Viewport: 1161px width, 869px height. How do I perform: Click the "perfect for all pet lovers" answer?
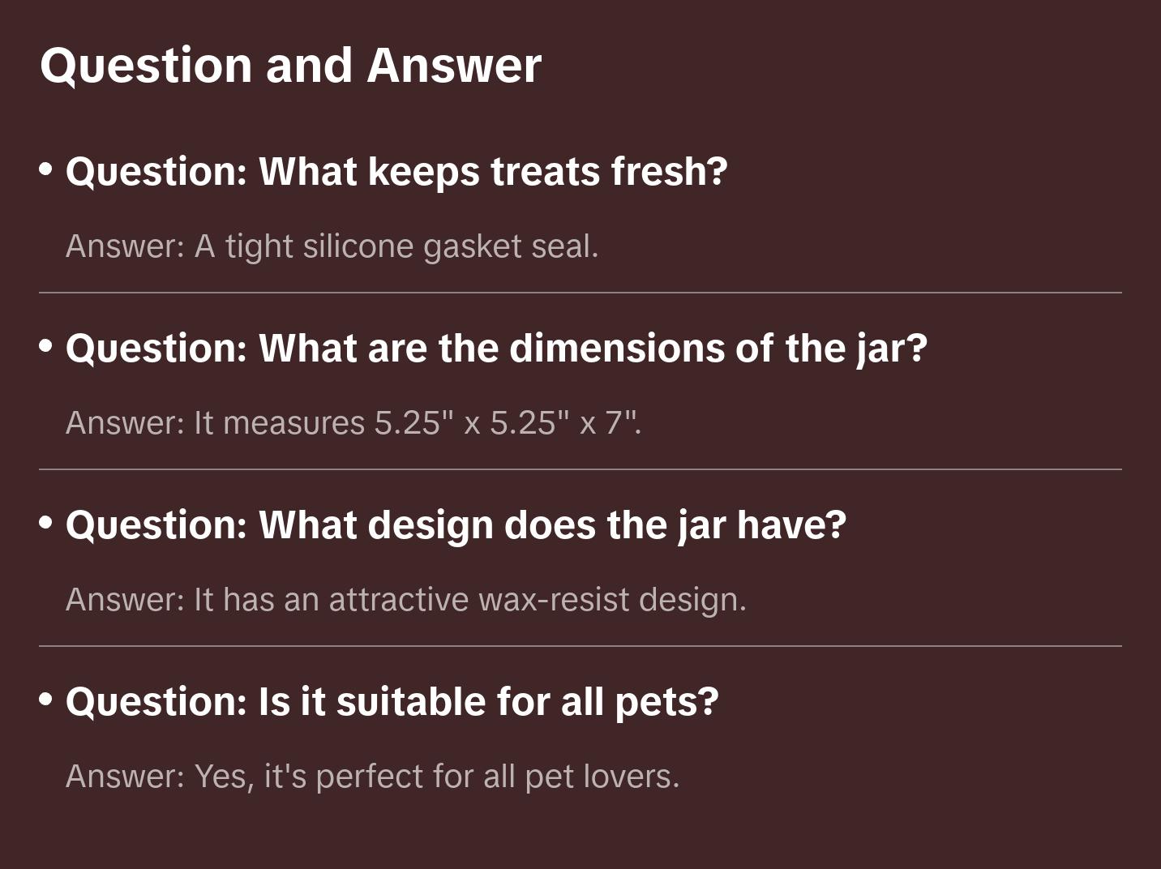click(372, 777)
